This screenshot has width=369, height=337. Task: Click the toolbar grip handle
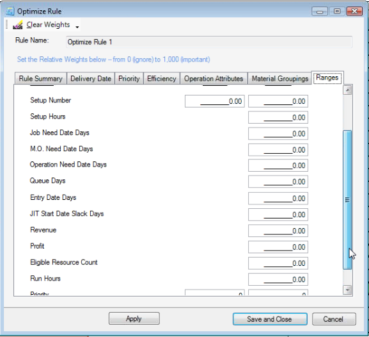point(7,24)
